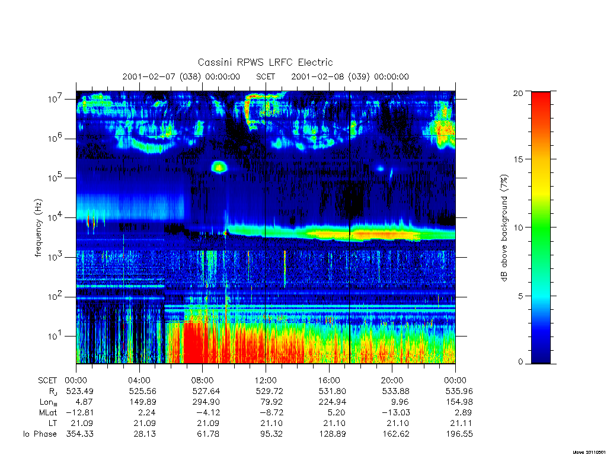
Task: Click the 'Uiowa' stamp in the corner
Action: tap(589, 452)
